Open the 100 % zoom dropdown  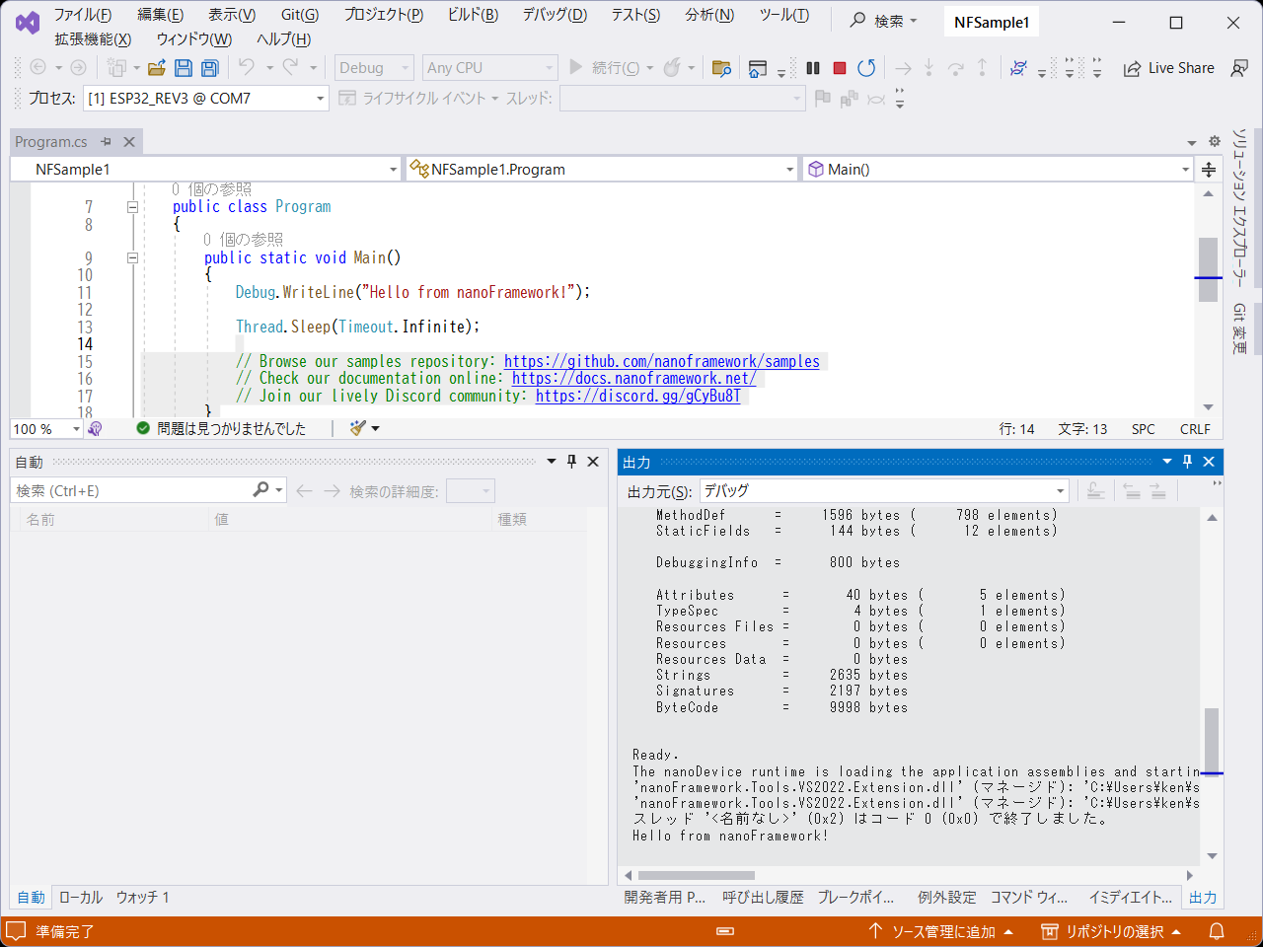pyautogui.click(x=46, y=429)
